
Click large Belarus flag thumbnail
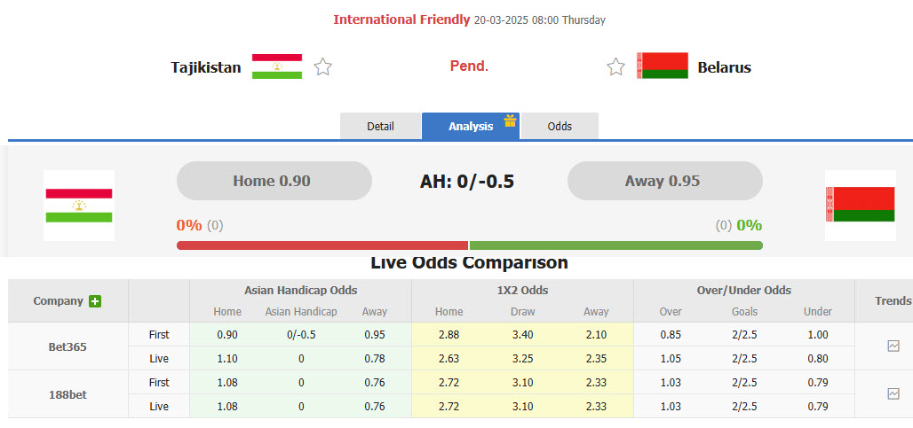click(860, 206)
